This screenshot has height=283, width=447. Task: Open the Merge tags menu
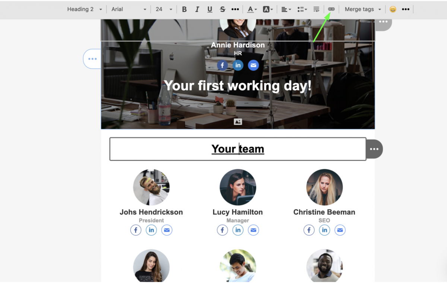point(363,9)
